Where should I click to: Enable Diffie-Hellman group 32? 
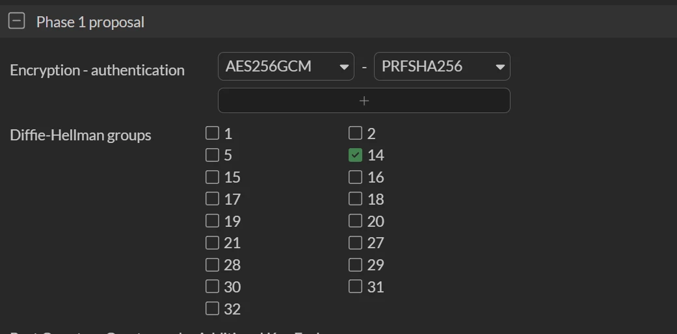click(x=212, y=309)
